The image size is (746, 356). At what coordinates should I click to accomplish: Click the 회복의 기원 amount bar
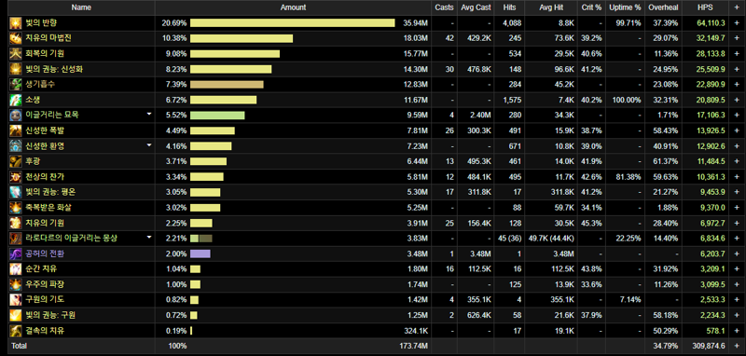coord(235,54)
